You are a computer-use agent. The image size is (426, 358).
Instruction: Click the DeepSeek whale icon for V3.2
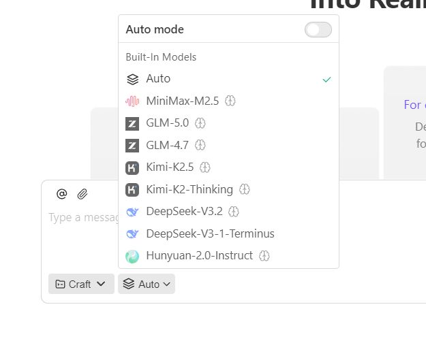tap(132, 212)
